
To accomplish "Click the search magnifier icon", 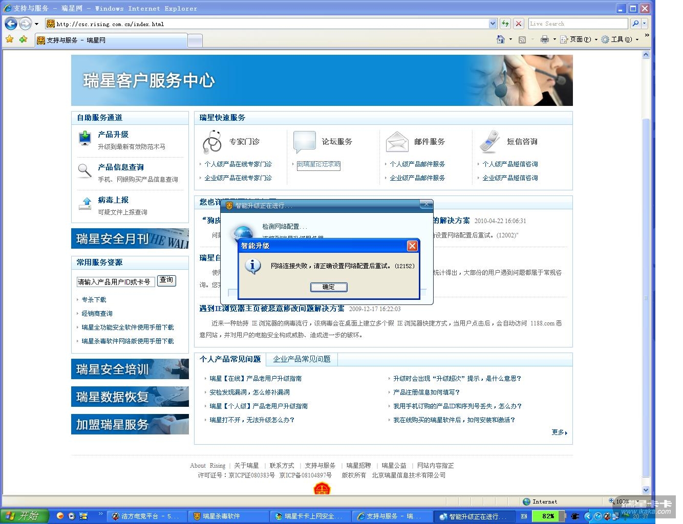I will coord(635,24).
